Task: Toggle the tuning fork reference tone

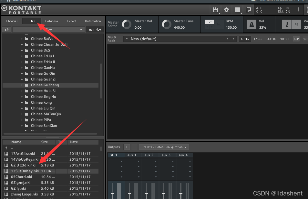Action: [x=287, y=24]
